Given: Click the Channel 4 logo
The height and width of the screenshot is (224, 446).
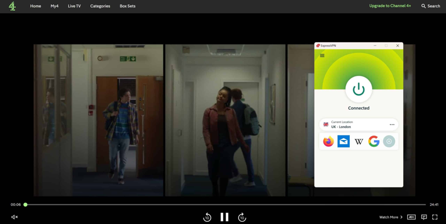Looking at the screenshot, I should coord(12,6).
